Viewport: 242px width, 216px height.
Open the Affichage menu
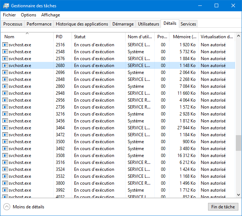[x=51, y=15]
